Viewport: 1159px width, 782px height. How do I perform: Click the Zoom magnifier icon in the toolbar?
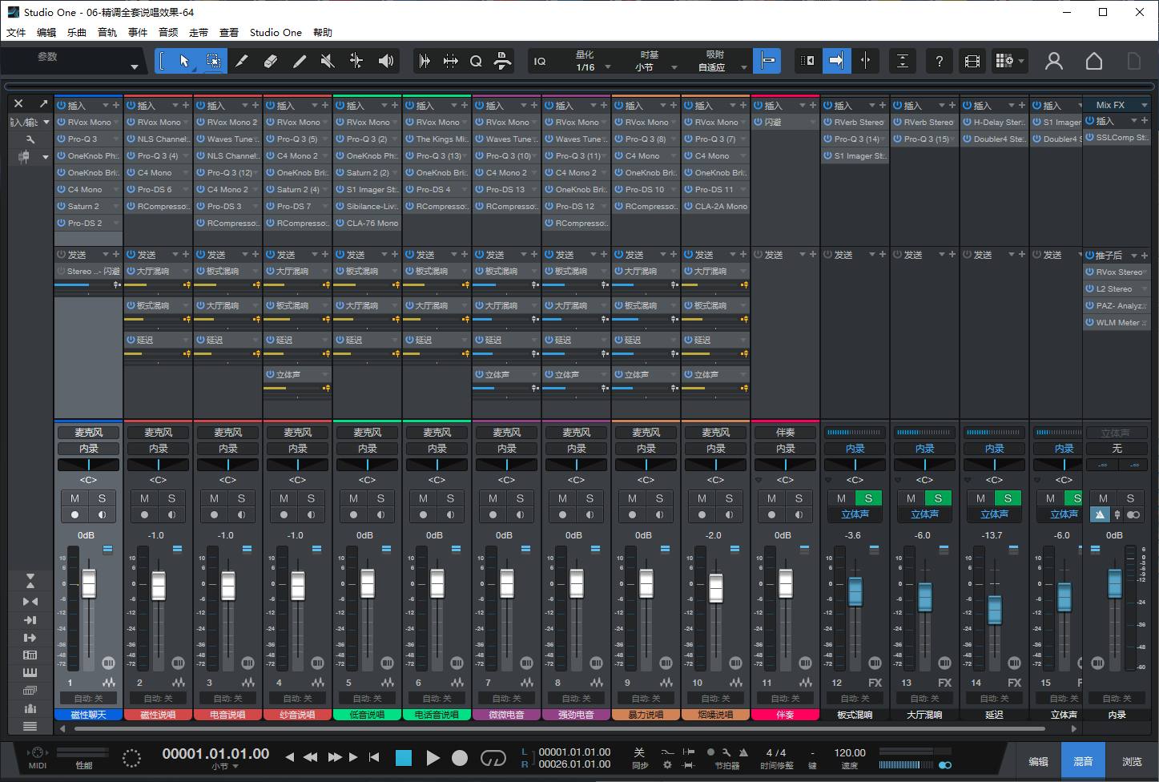point(476,61)
